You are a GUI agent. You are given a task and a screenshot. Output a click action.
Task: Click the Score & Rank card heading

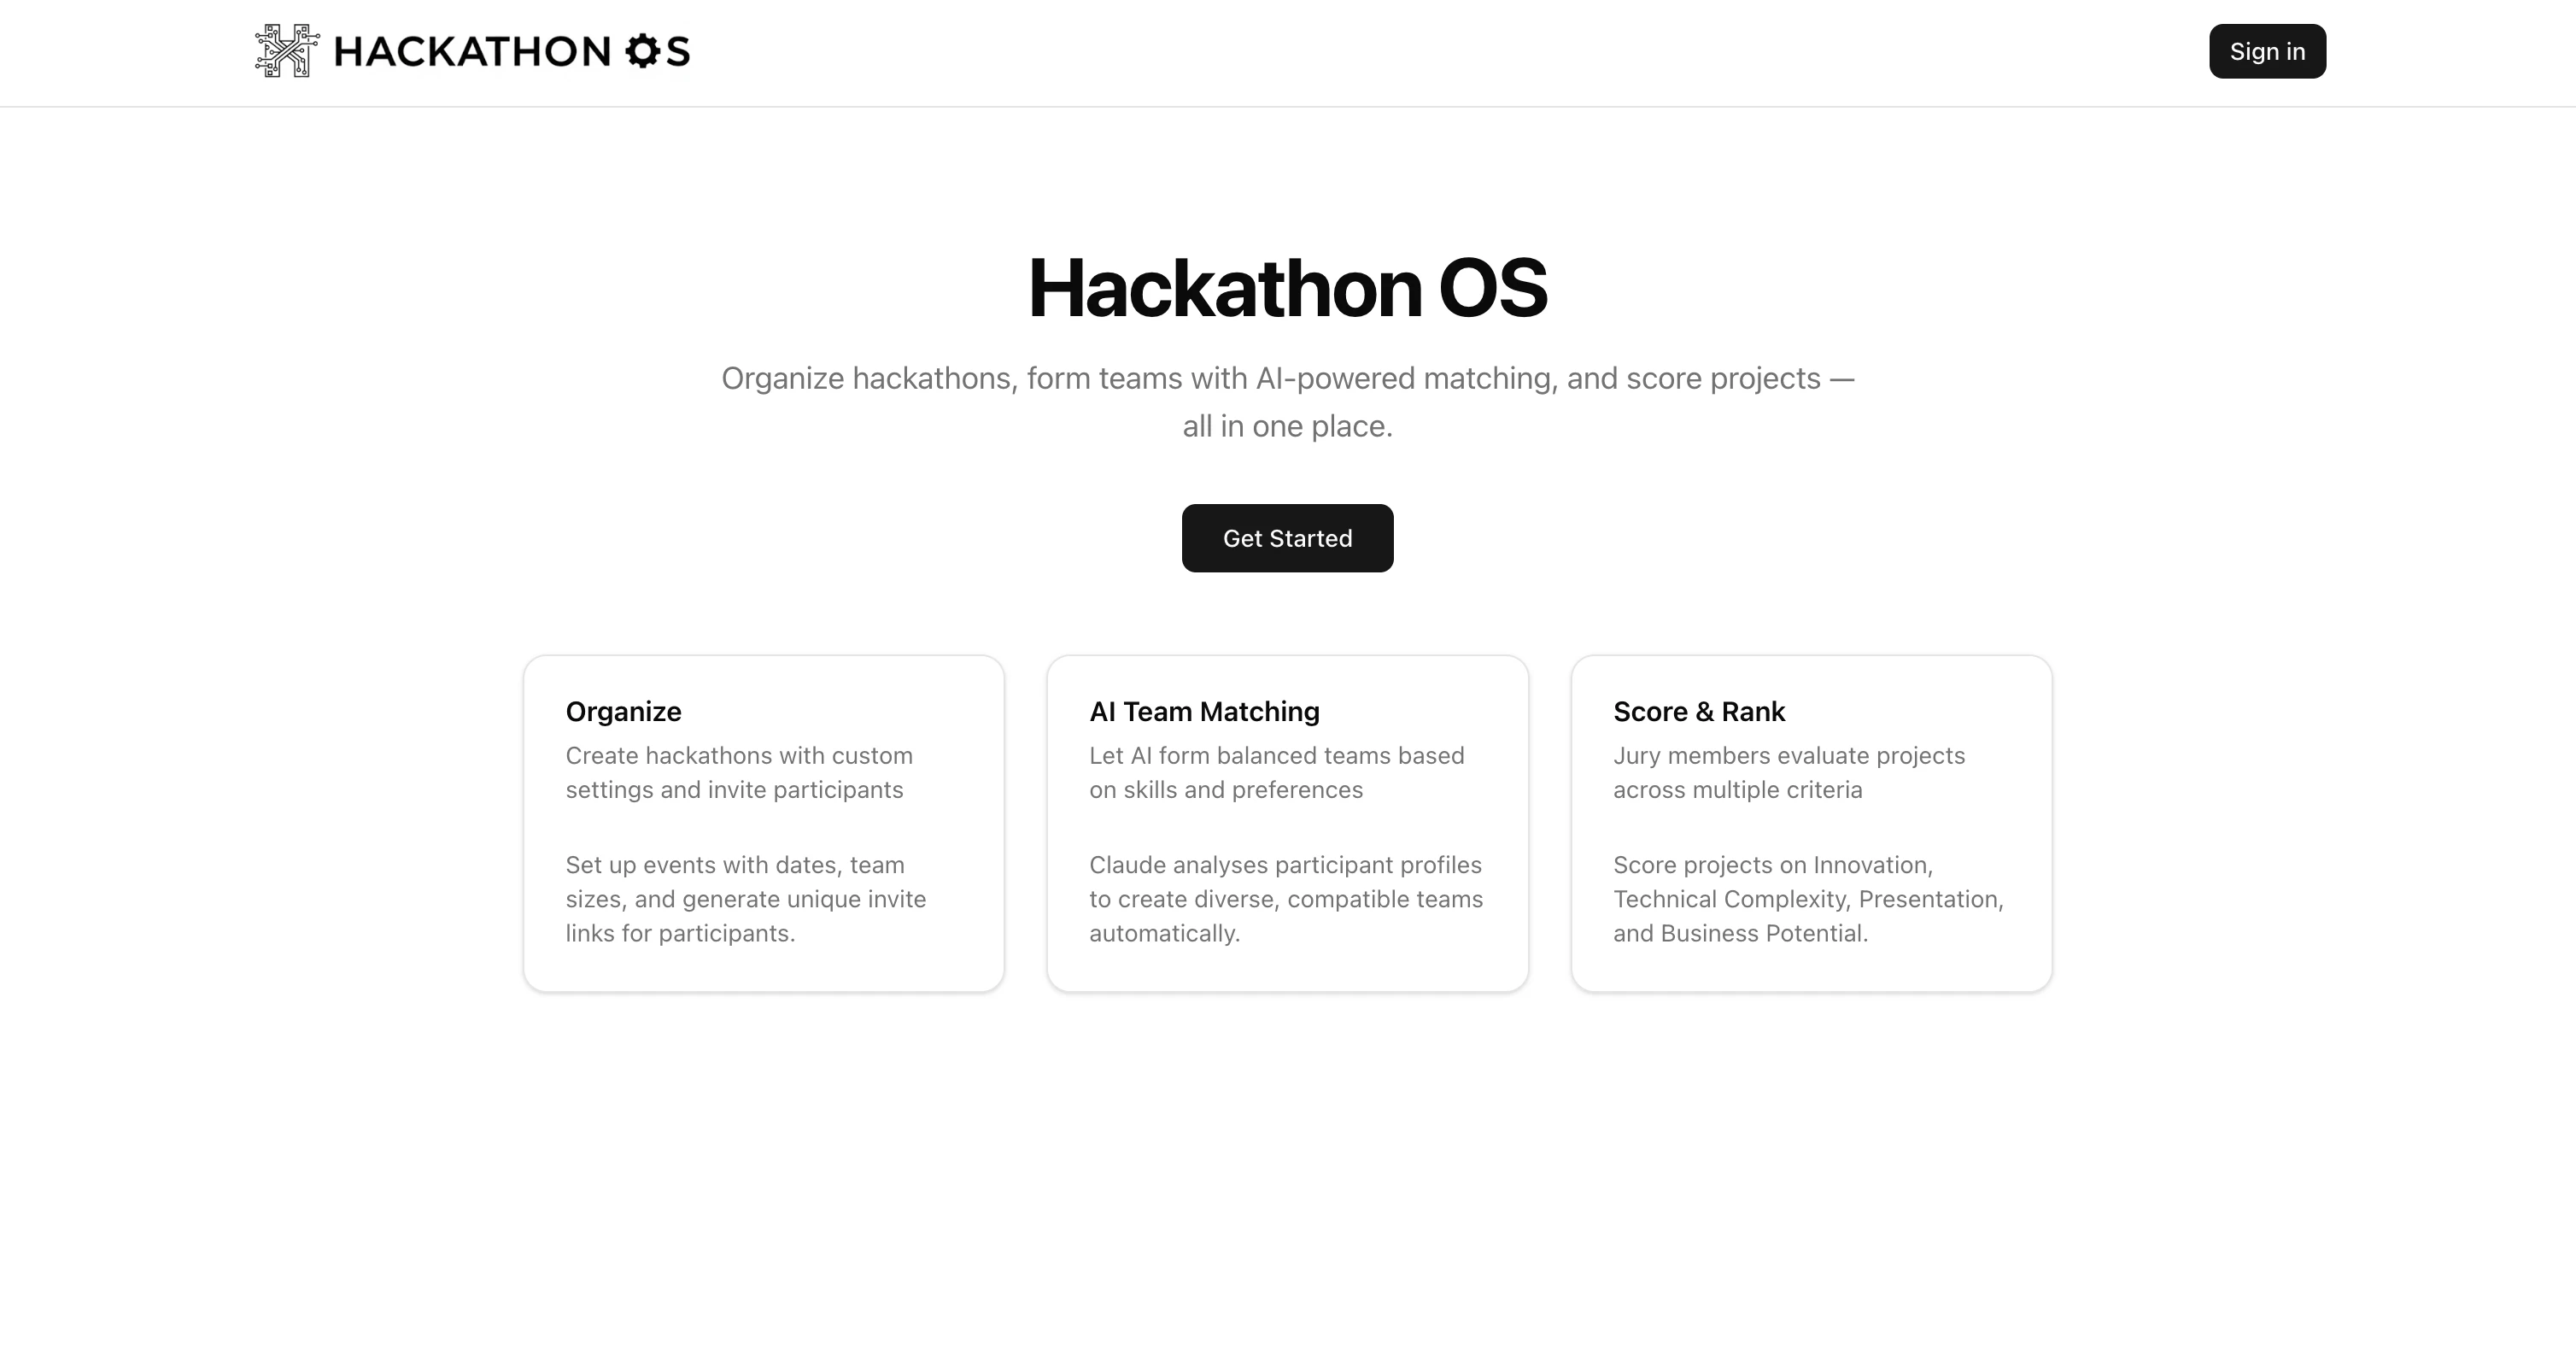tap(1699, 711)
